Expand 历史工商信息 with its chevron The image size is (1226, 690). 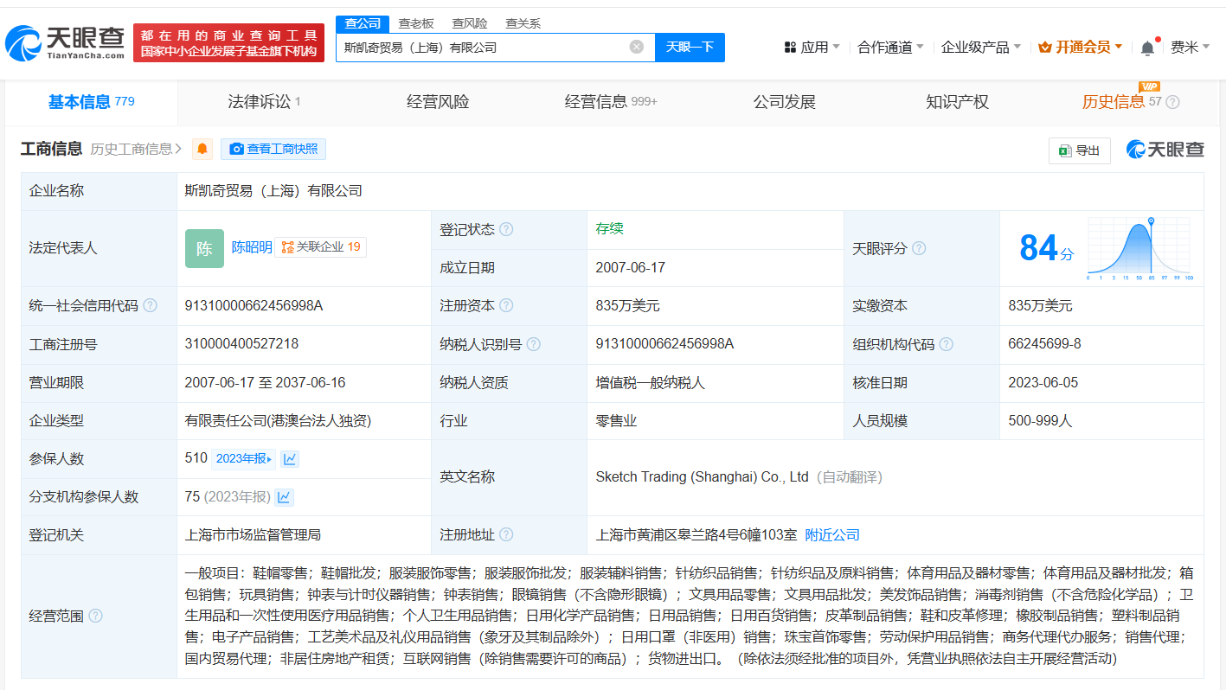click(137, 149)
